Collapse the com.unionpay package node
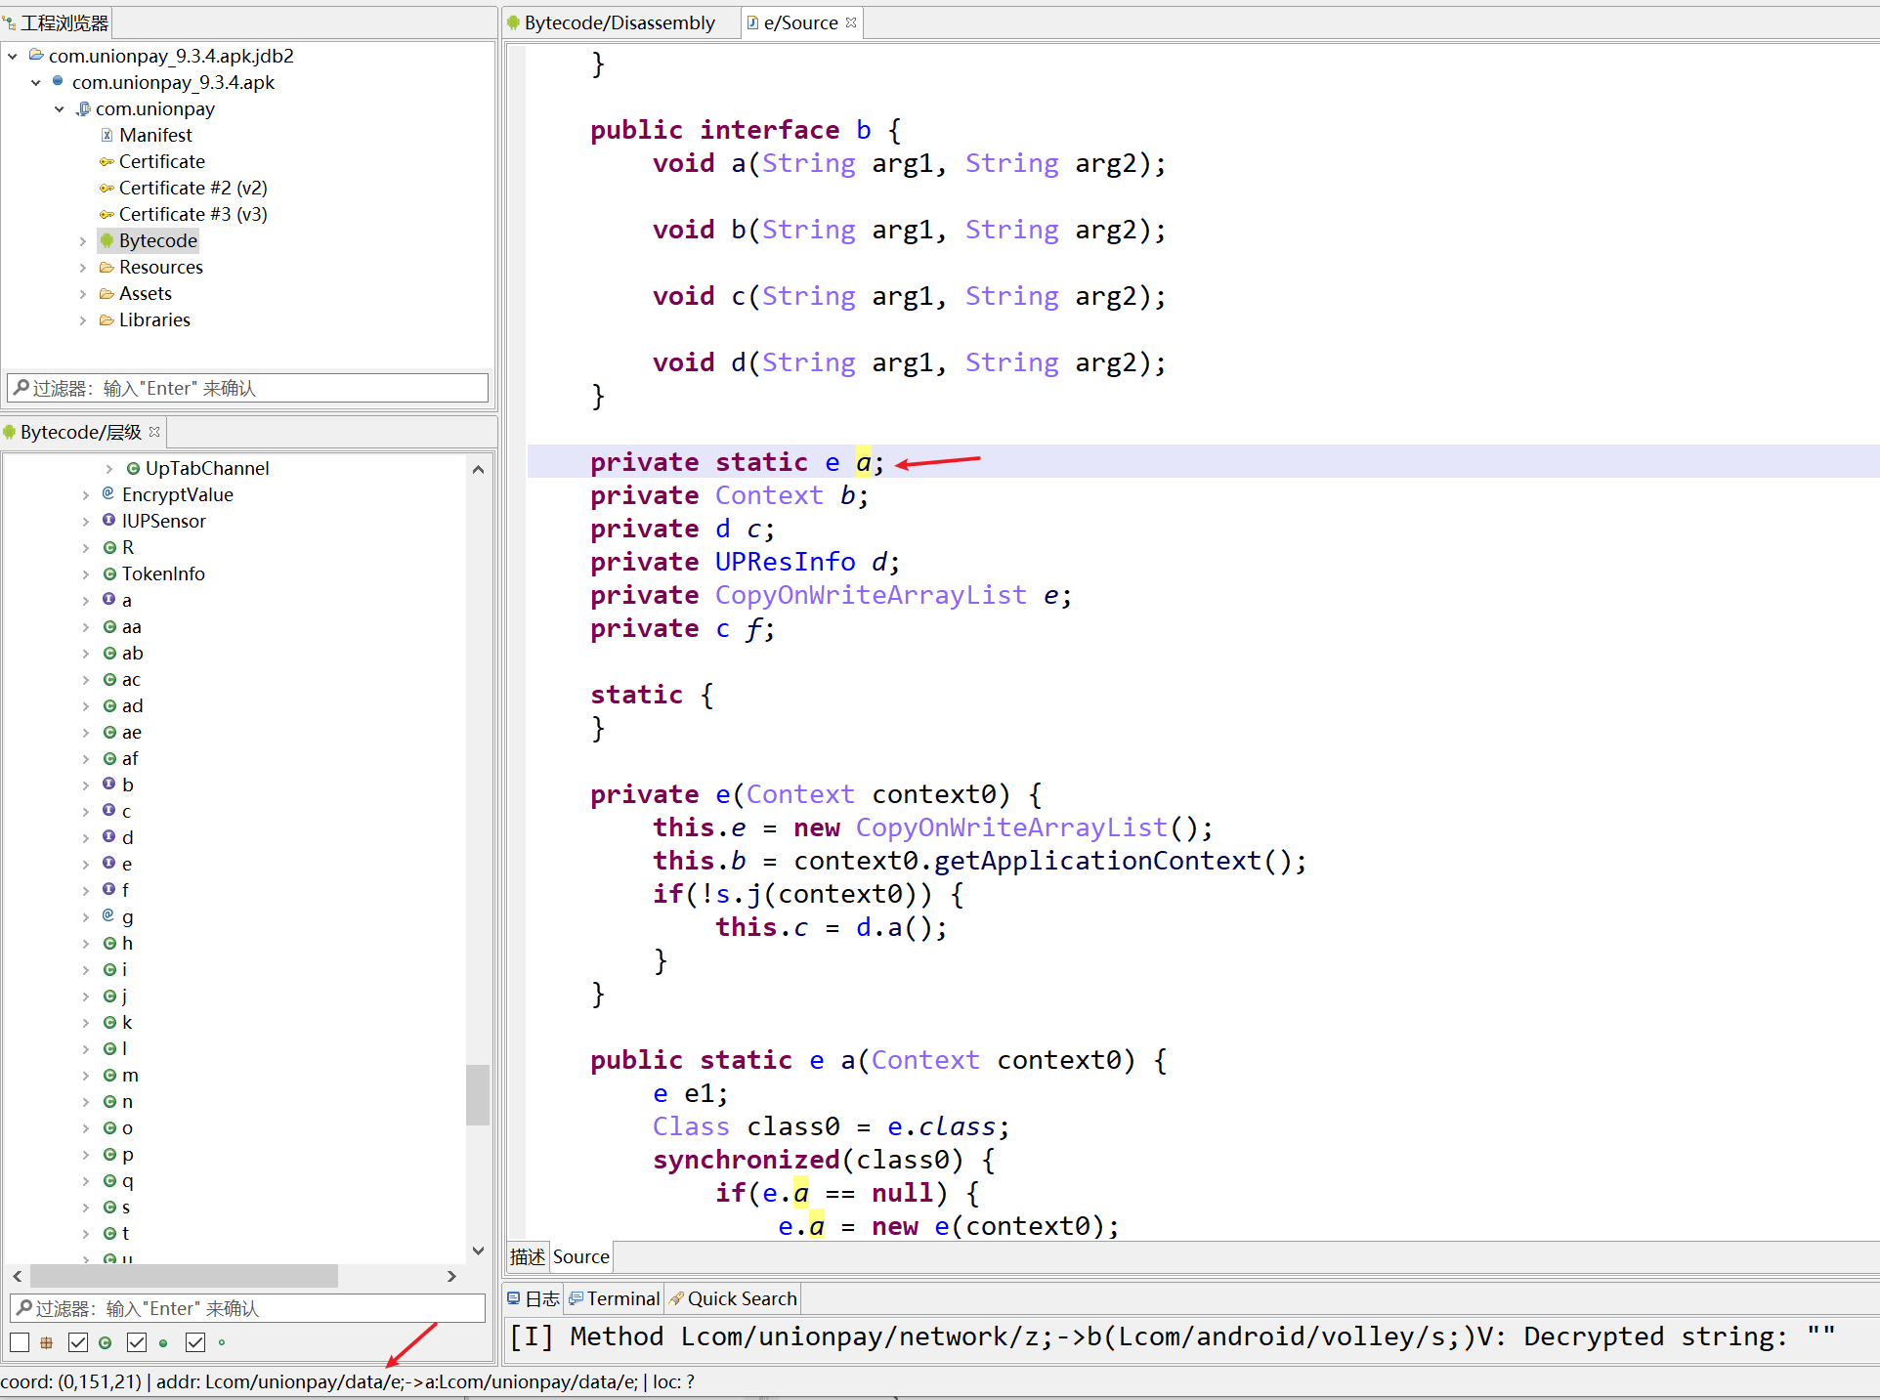 60,109
